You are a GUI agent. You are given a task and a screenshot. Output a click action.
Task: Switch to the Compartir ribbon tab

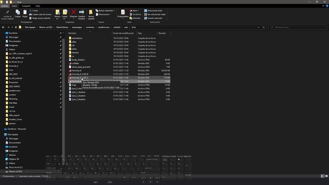[26, 6]
